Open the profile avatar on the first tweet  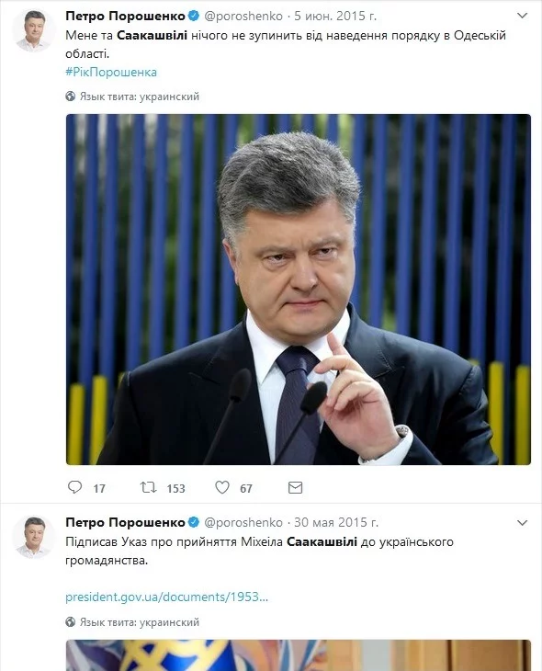[x=34, y=31]
